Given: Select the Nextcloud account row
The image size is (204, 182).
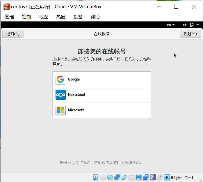Looking at the screenshot, I should coord(102,95).
